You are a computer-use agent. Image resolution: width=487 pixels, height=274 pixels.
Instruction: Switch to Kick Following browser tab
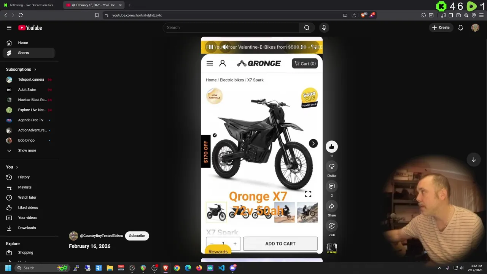pyautogui.click(x=31, y=5)
